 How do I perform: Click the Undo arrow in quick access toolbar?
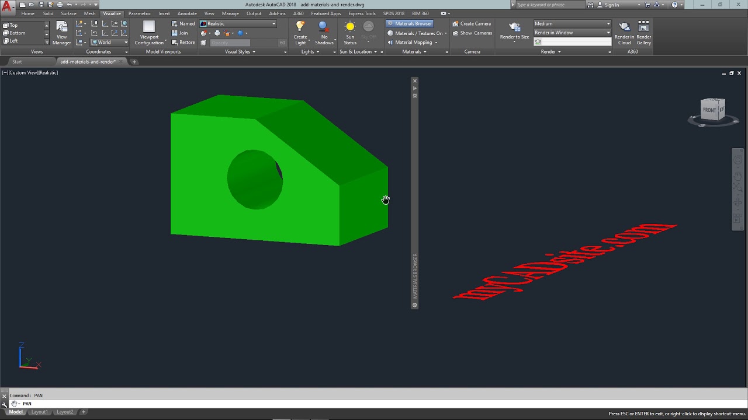tap(69, 5)
